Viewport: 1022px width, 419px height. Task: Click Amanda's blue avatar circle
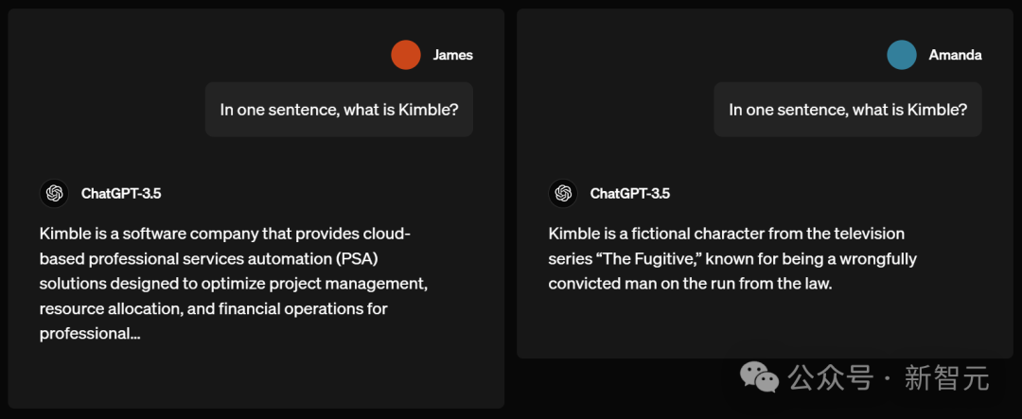(x=902, y=55)
